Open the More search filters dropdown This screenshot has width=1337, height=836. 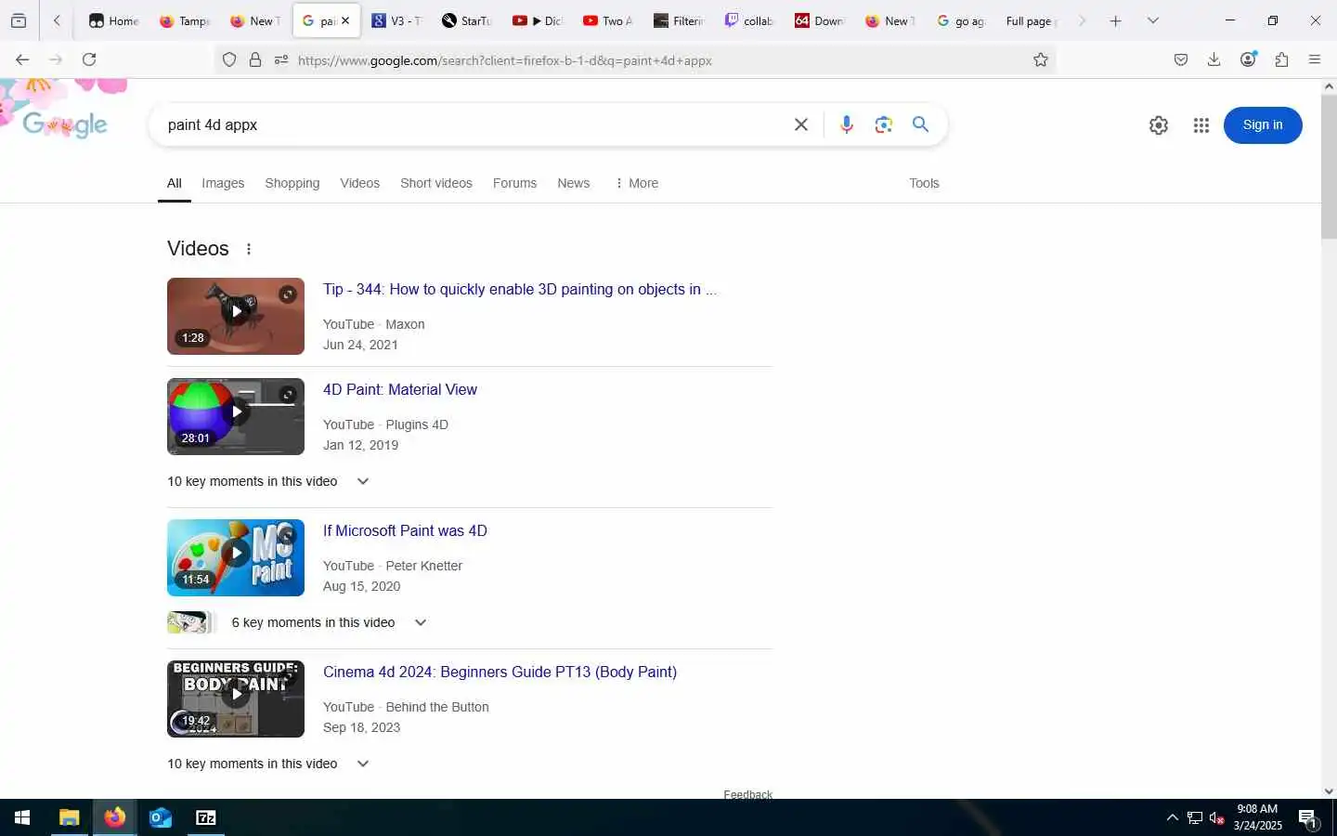(x=636, y=183)
